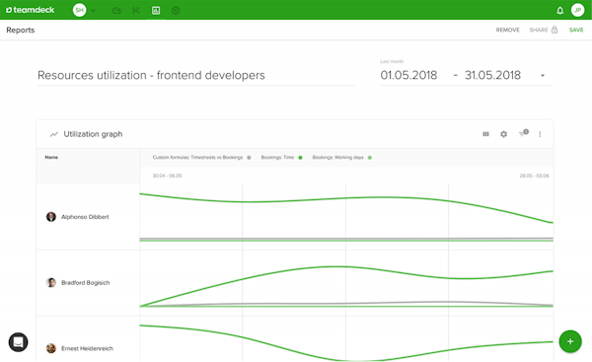Click the Name column header
The image size is (592, 362).
pos(51,157)
